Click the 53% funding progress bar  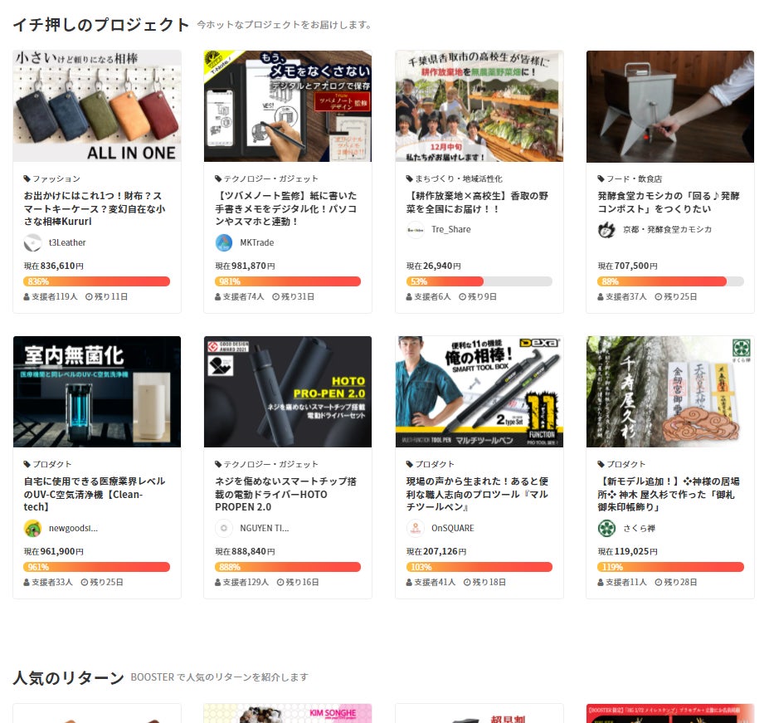pos(479,281)
